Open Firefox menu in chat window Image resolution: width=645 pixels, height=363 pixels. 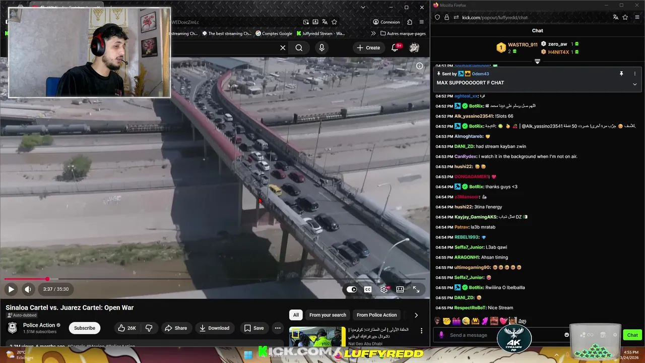tap(637, 17)
